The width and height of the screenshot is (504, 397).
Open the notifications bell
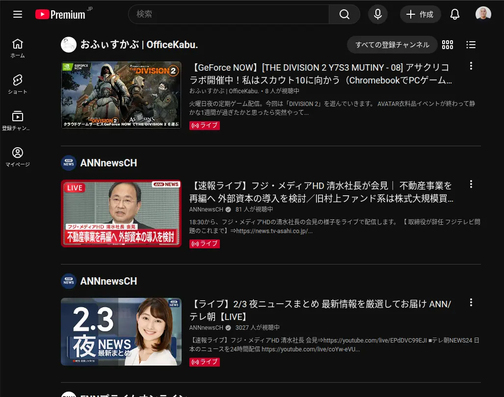click(455, 14)
